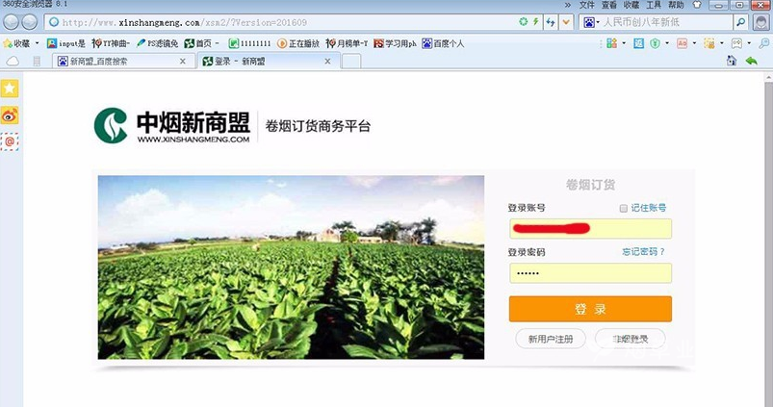Viewport: 773px width, 407px height.
Task: Open the 忘记密码? link
Action: coord(643,252)
